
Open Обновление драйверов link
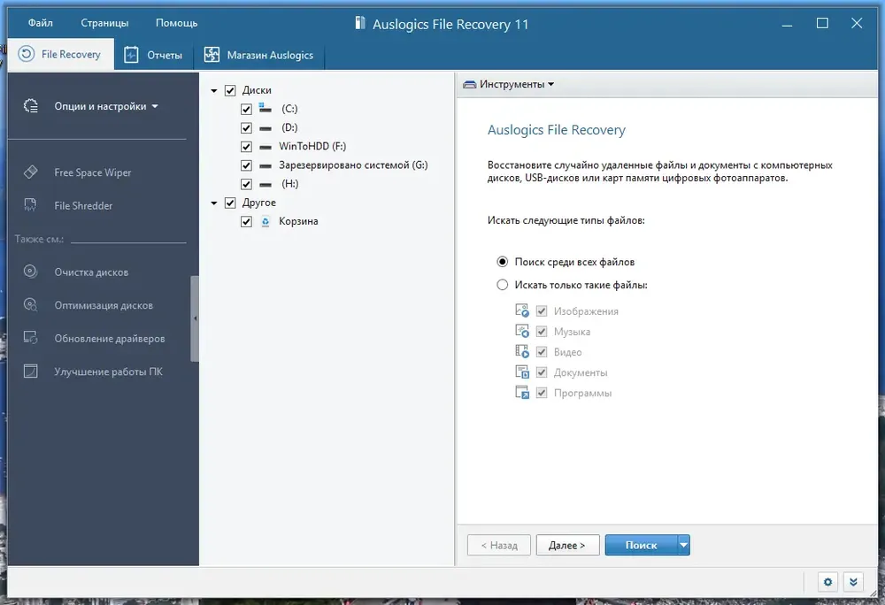110,339
